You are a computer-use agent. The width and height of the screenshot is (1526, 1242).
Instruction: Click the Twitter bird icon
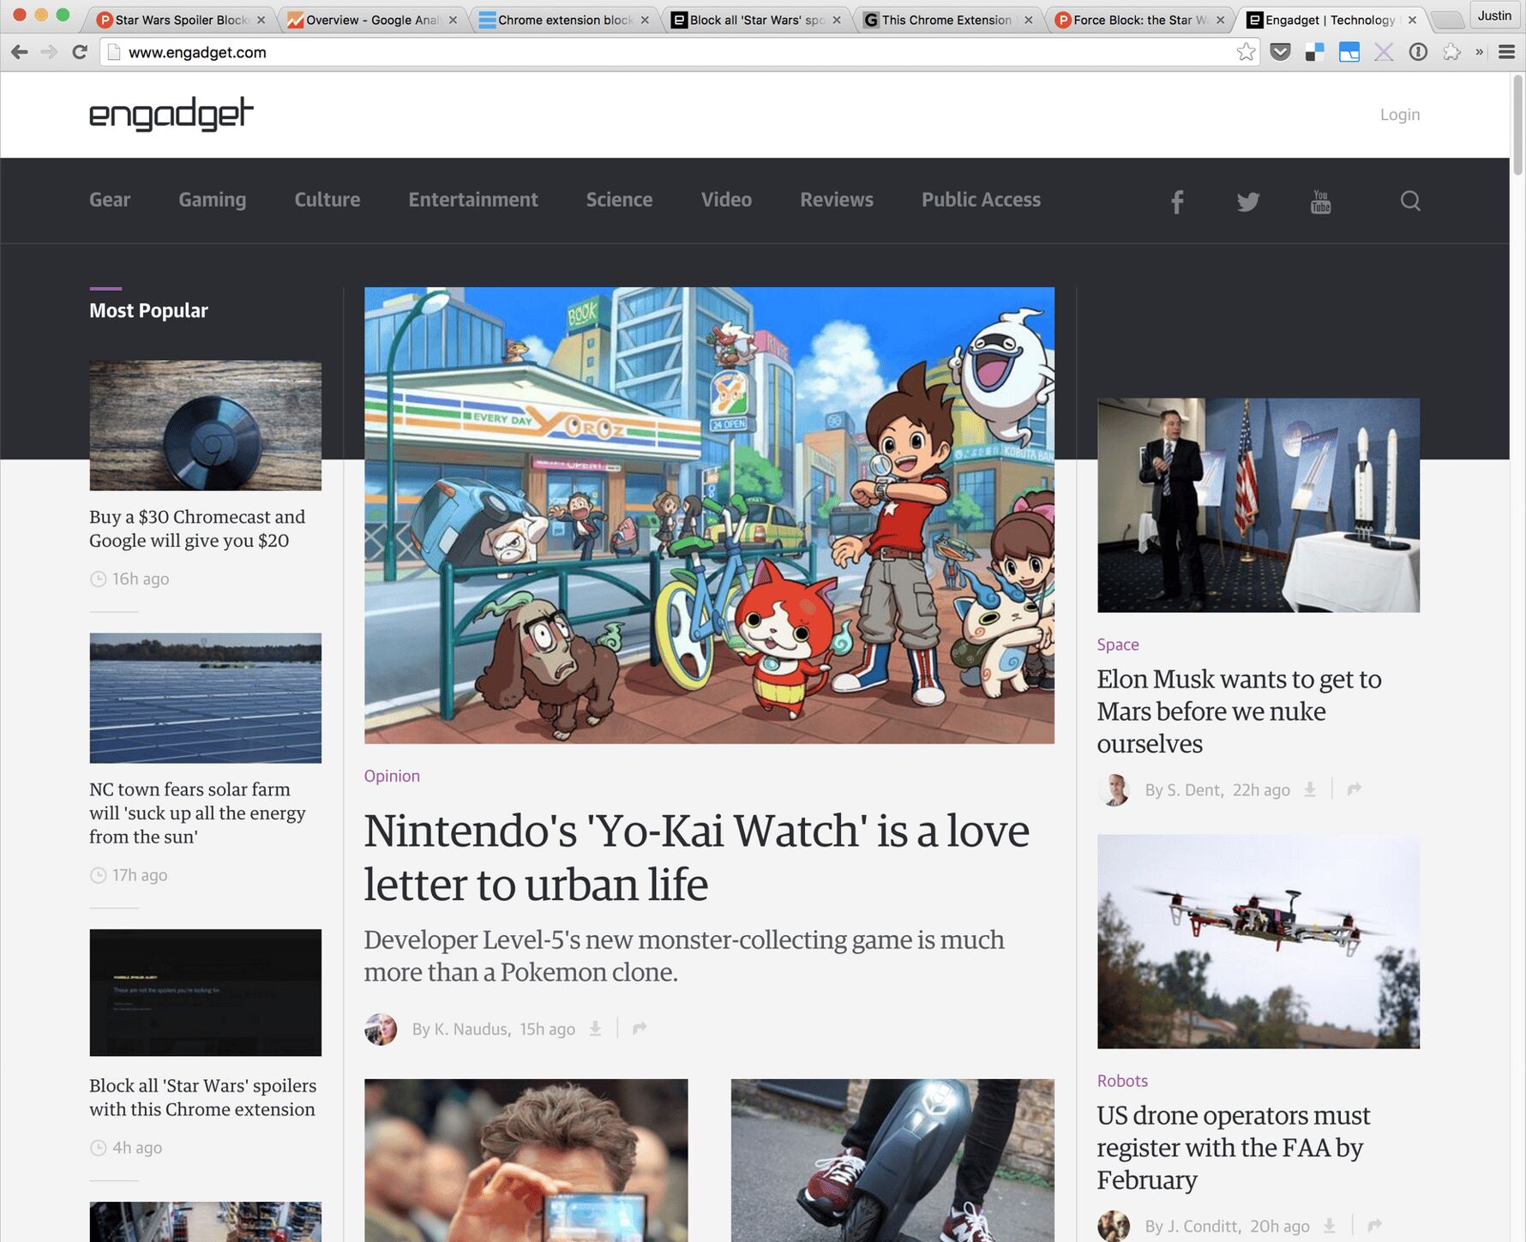click(1247, 201)
